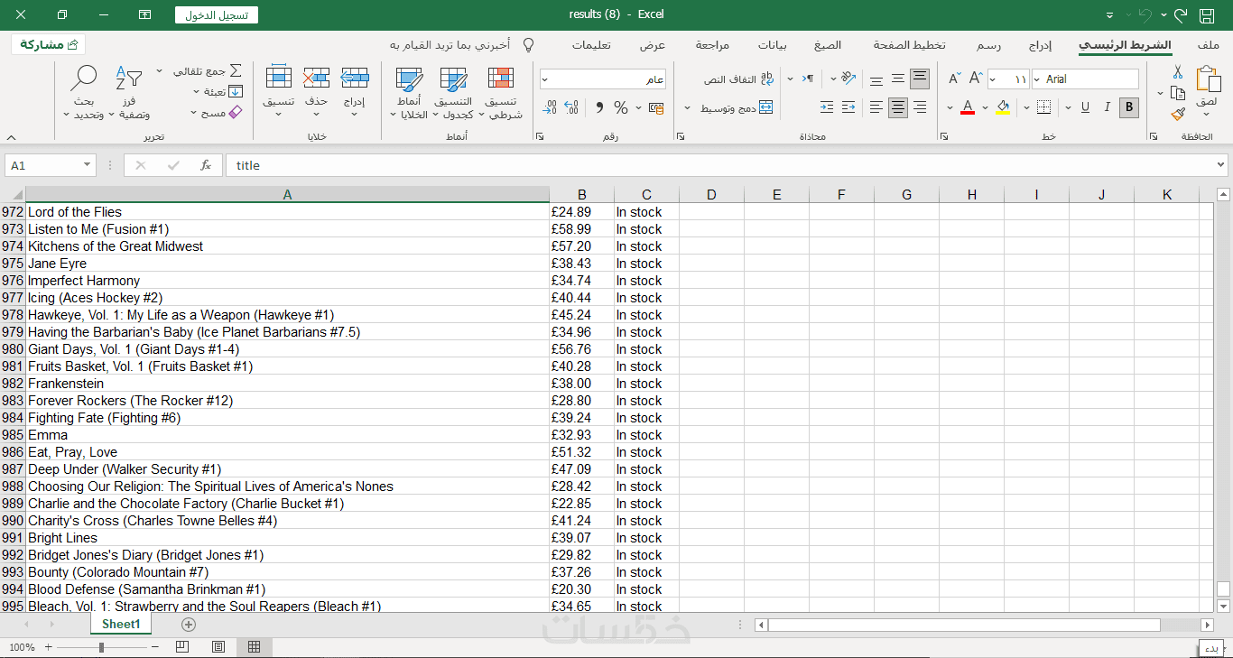Open Find & Select magnifier (بحث وتحديد)
Viewport: 1233px width, 658px height.
[85, 93]
